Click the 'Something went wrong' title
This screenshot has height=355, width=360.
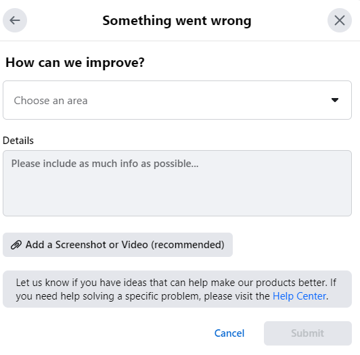tap(177, 21)
